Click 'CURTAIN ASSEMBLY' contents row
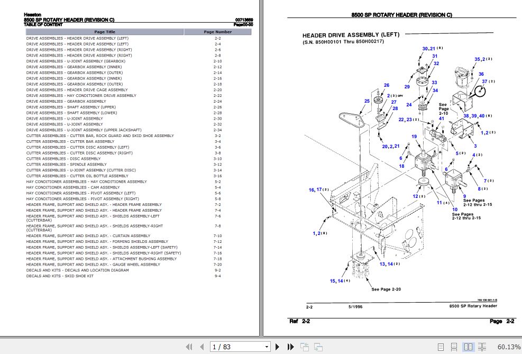This screenshot has width=522, height=354. (x=139, y=236)
